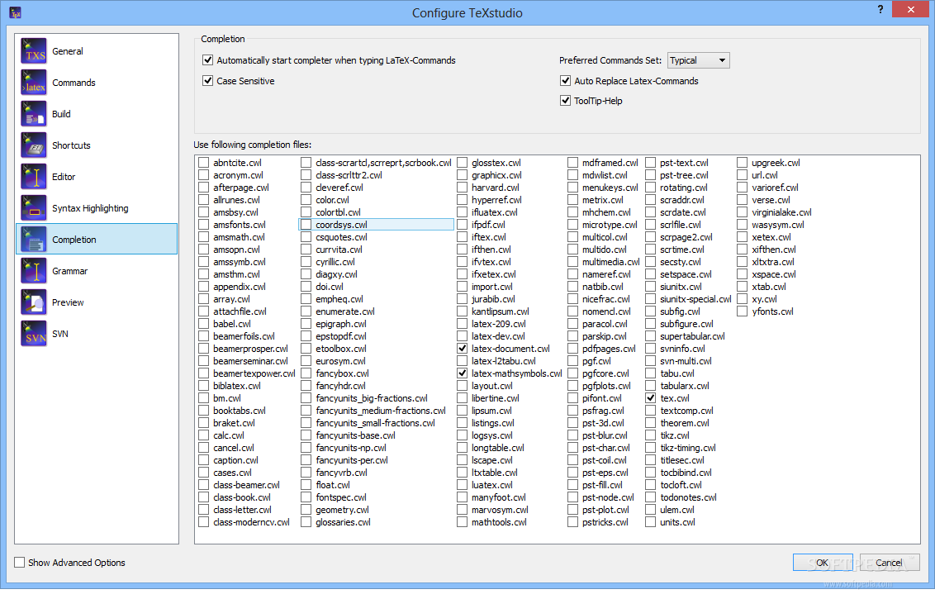The image size is (935, 599).
Task: Enable the babel.cwl completion file
Action: click(x=204, y=324)
